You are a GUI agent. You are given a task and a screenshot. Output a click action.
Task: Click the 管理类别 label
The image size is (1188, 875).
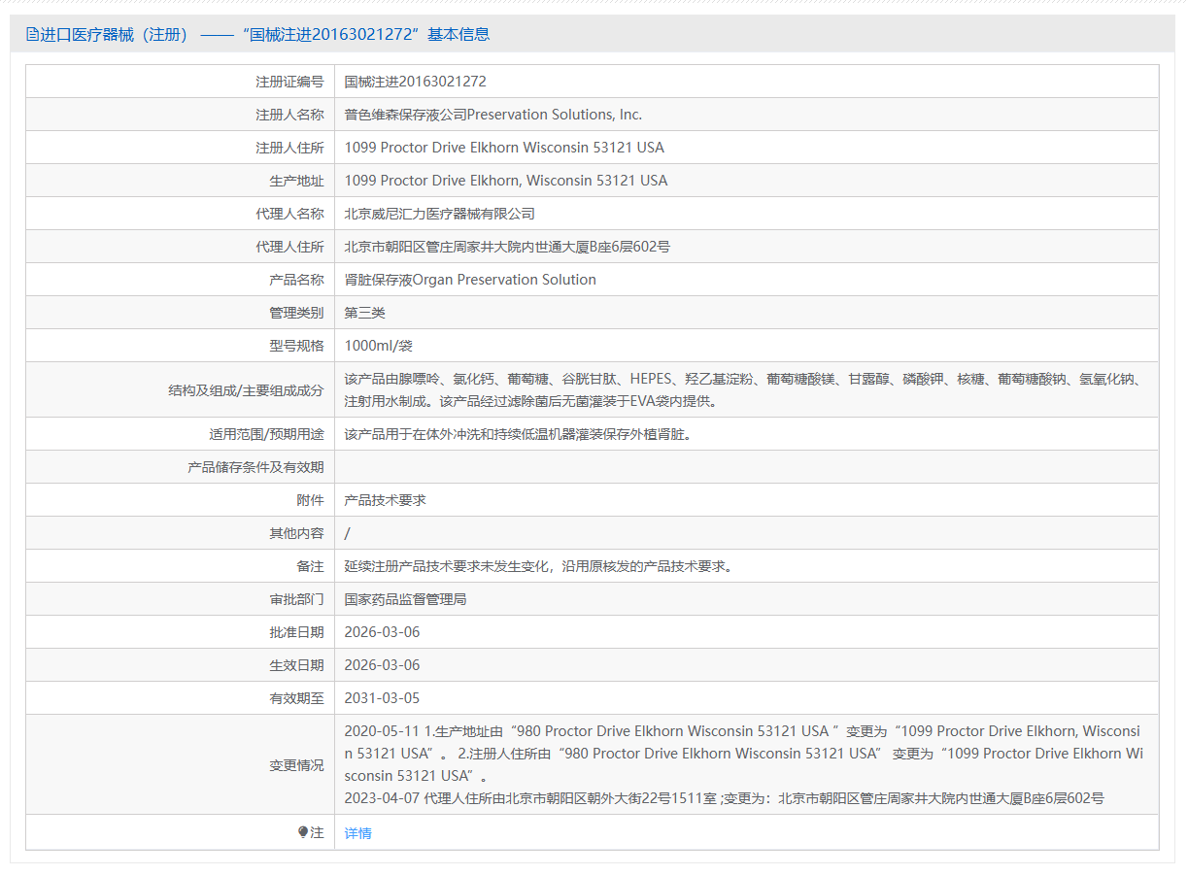(296, 313)
